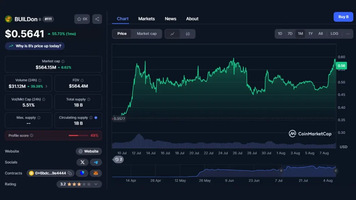Open the Website link button

[89, 151]
